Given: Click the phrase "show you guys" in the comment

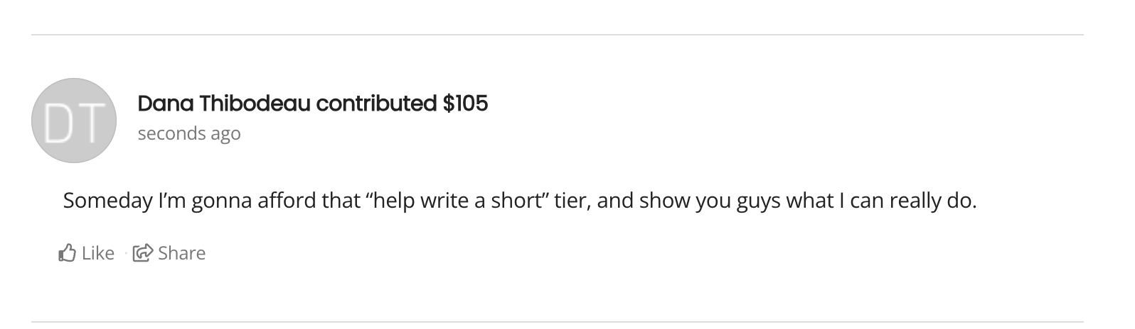Looking at the screenshot, I should [x=708, y=201].
